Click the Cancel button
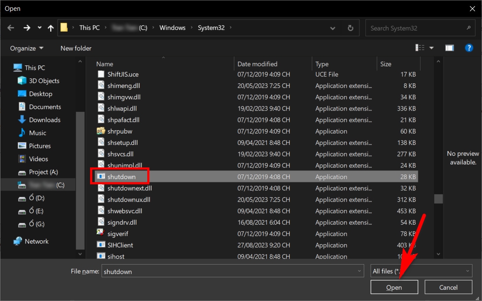The width and height of the screenshot is (482, 301). 448,287
